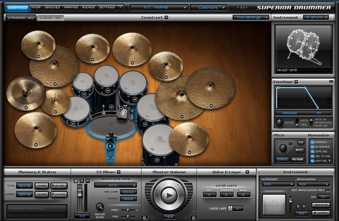Click the kick drum pedal on the kit
This screenshot has width=339, height=221.
tap(111, 146)
